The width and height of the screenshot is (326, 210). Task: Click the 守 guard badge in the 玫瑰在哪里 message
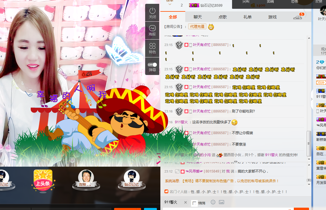(179, 87)
